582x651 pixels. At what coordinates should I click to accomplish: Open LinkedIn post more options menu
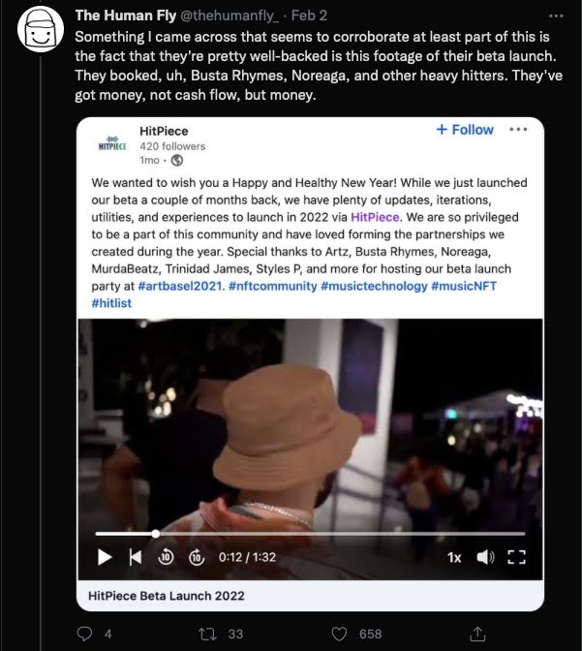tap(518, 130)
